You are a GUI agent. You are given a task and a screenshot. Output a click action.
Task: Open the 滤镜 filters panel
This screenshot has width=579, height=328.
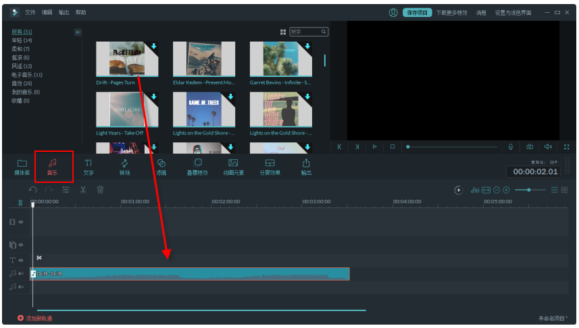click(x=161, y=167)
